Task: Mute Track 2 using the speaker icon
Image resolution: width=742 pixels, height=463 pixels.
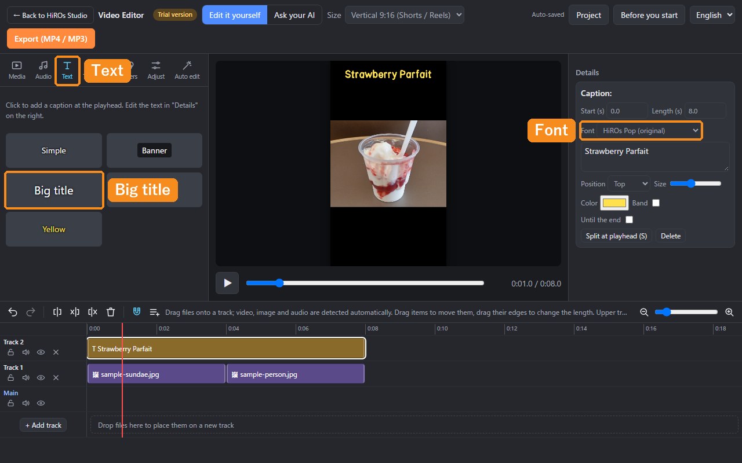Action: pos(26,352)
